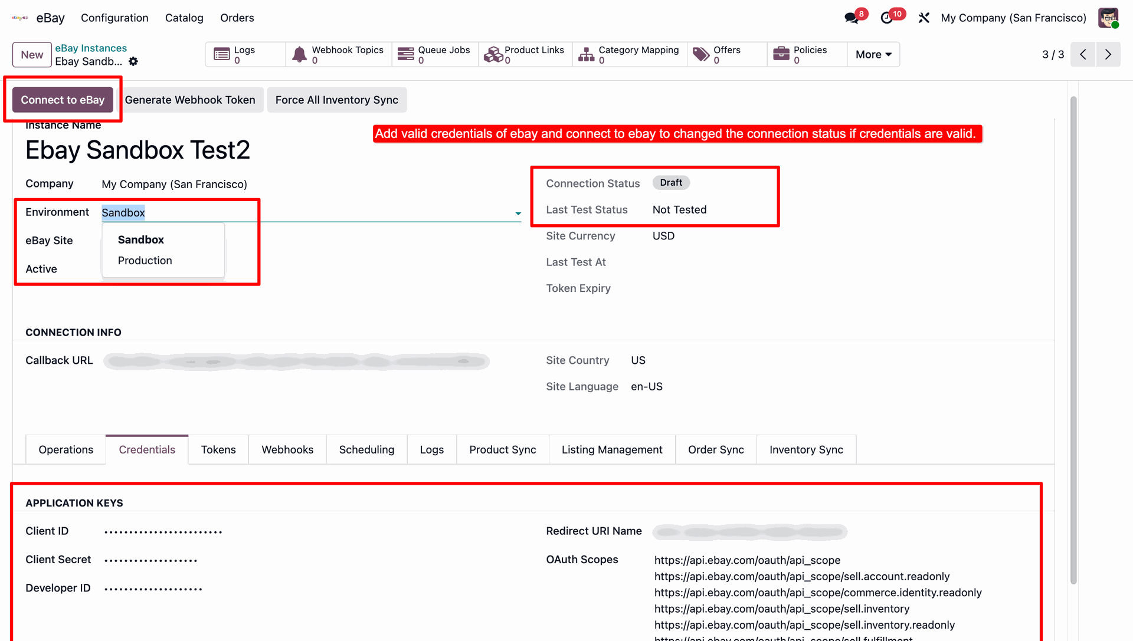Open the Queue Jobs stat button
This screenshot has height=641, width=1133.
click(x=435, y=54)
